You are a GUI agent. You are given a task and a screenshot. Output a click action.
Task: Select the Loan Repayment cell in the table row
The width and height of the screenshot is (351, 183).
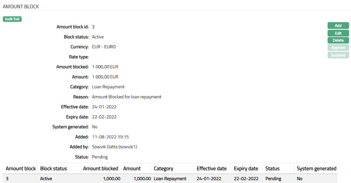tap(170, 179)
